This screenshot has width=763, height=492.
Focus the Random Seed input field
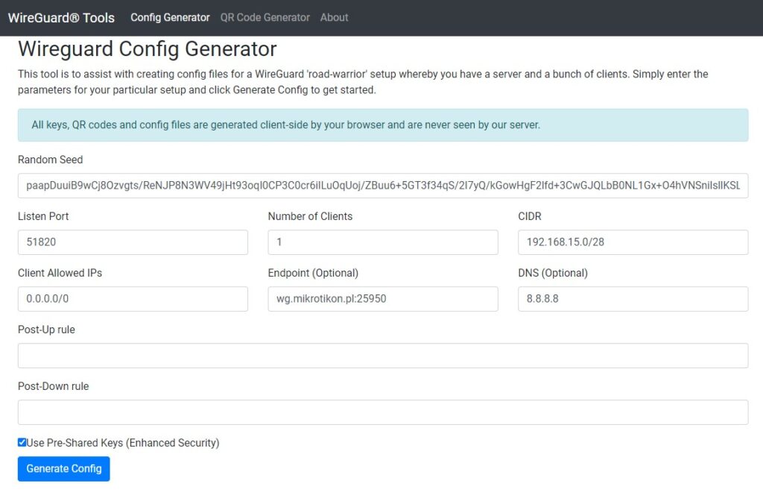click(x=383, y=186)
